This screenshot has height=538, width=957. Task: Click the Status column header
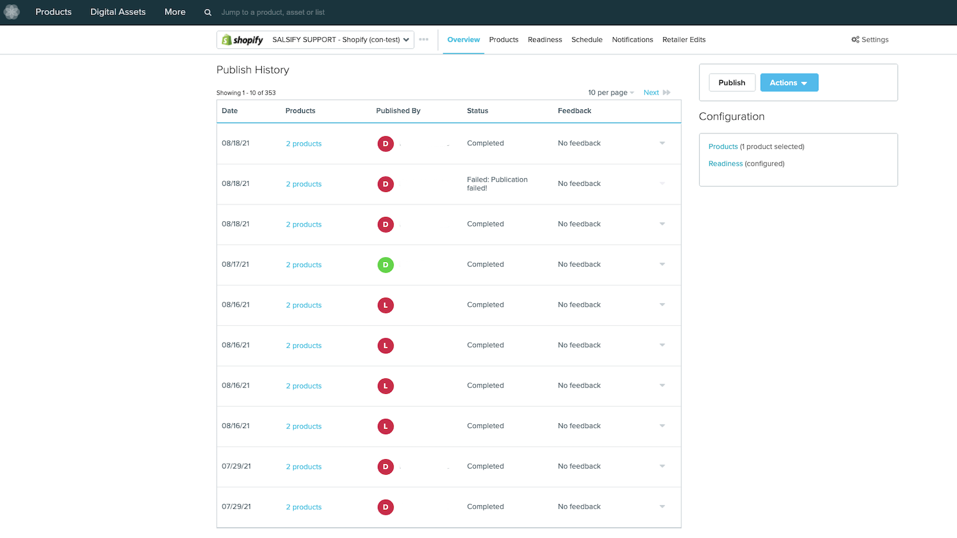coord(477,111)
